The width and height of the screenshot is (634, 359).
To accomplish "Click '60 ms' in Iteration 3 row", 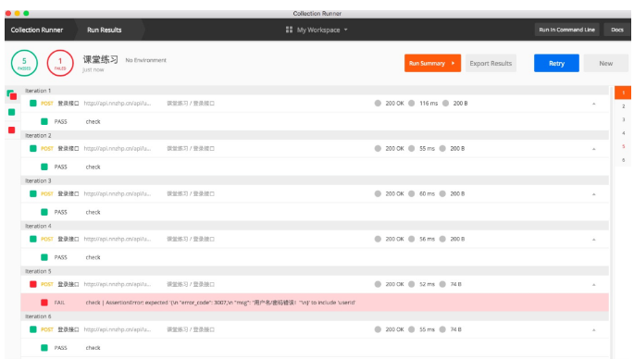I will [427, 193].
